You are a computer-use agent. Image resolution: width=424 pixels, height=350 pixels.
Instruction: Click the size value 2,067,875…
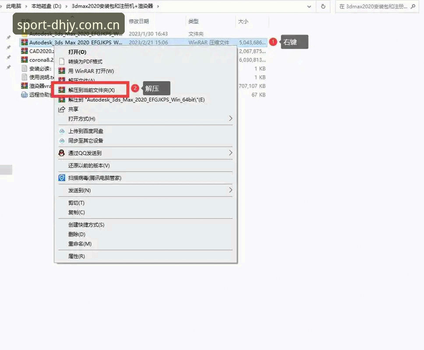tap(252, 51)
